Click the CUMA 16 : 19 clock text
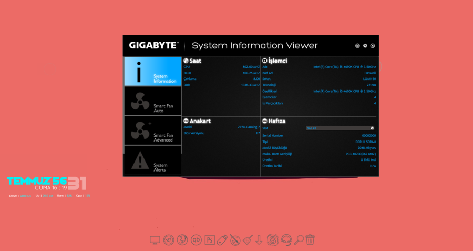 tap(50, 188)
